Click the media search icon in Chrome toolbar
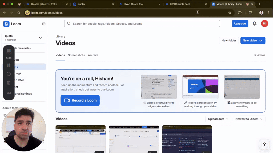 click(251, 13)
